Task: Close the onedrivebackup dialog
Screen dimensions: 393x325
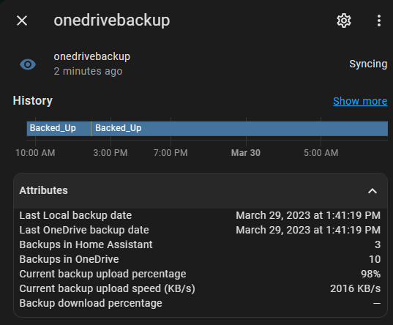Action: click(x=22, y=20)
